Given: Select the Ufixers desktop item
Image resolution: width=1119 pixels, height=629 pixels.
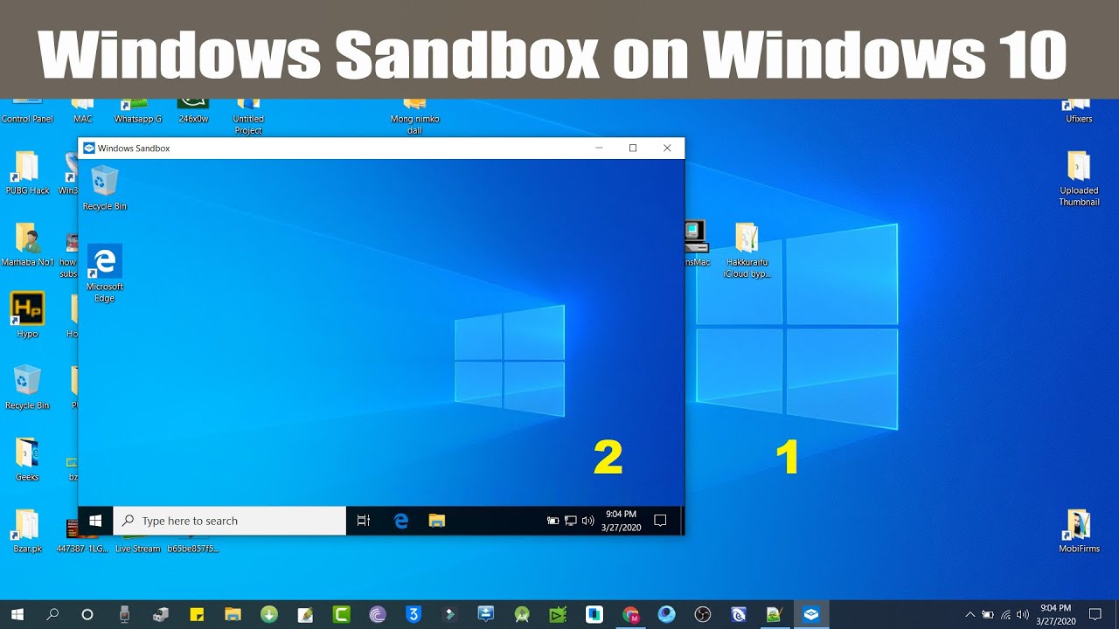Looking at the screenshot, I should coord(1079,112).
